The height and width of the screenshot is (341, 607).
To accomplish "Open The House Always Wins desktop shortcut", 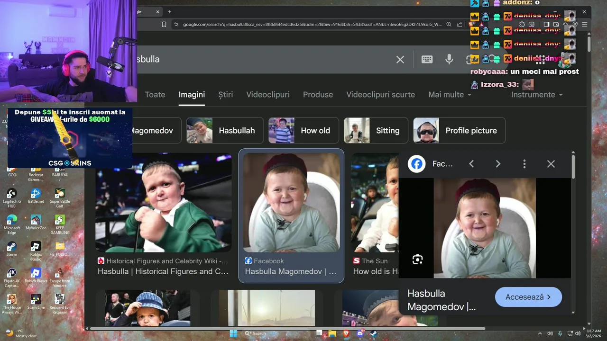I will (12, 304).
